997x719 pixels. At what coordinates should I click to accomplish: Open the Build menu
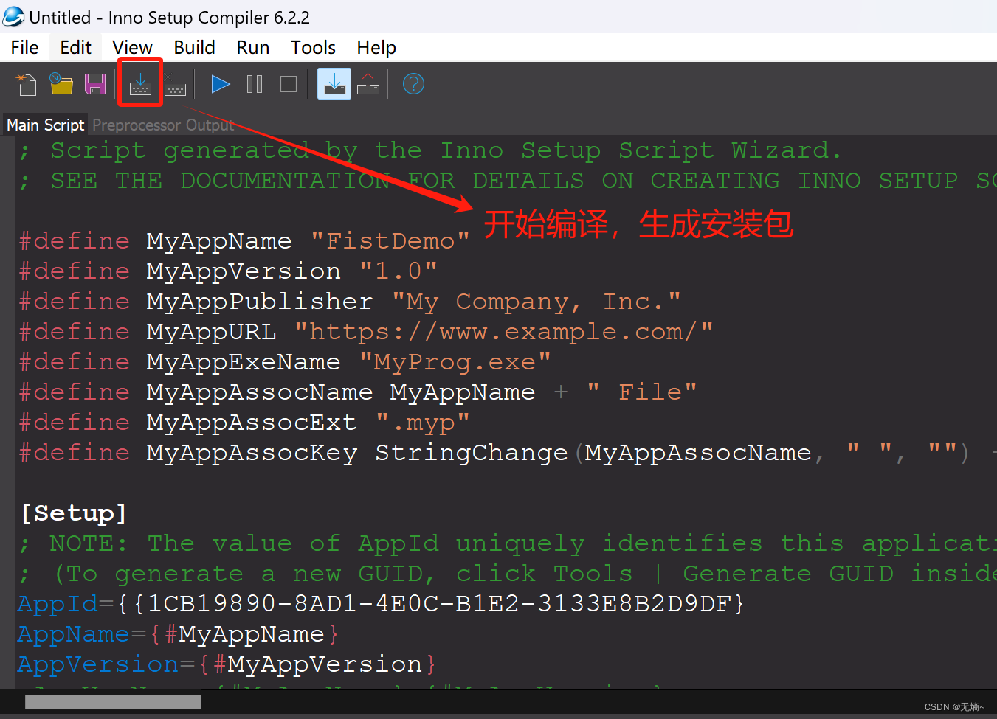click(194, 47)
